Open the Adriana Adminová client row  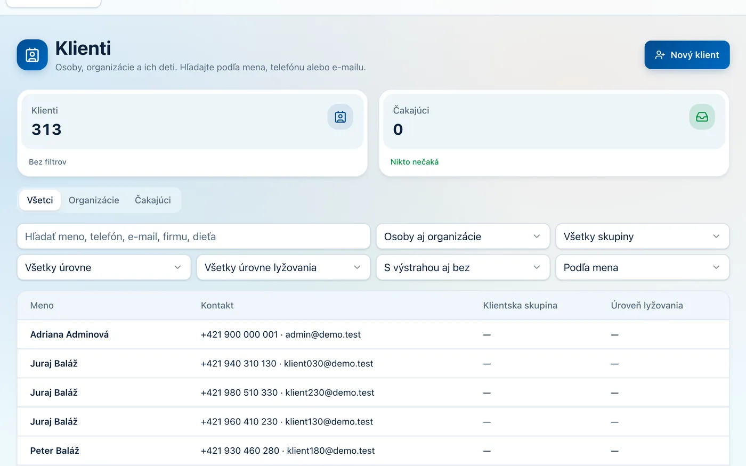373,334
